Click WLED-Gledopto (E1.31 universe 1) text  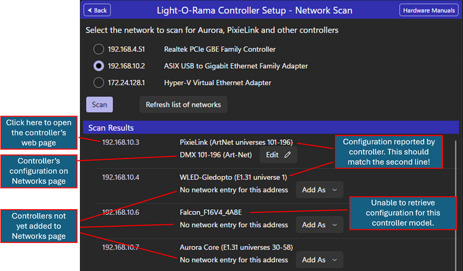233,177
